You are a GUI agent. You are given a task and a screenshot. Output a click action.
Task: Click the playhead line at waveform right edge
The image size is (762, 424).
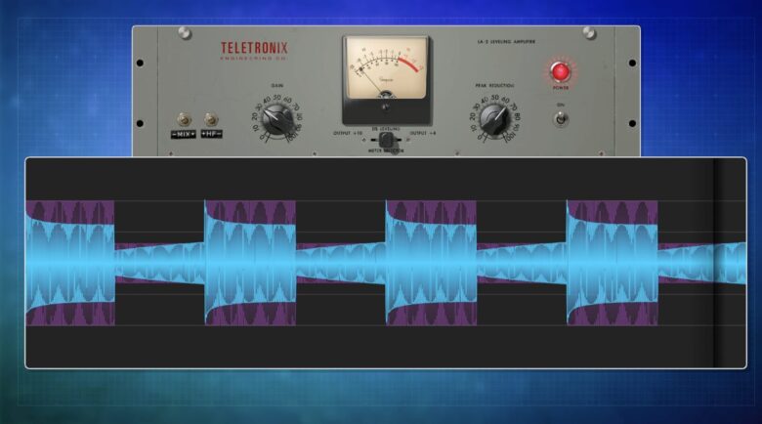click(x=716, y=262)
